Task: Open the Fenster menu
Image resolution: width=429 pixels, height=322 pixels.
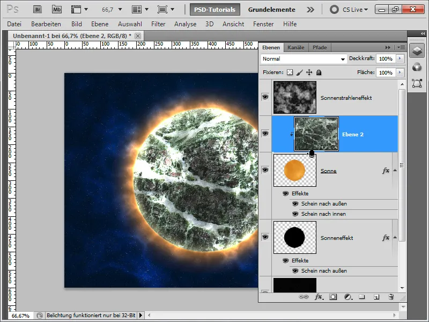Action: pos(263,24)
